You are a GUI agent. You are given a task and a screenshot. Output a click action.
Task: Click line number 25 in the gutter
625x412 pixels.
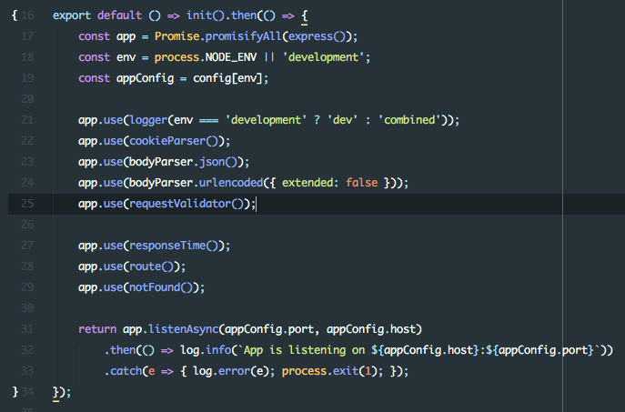(x=25, y=204)
